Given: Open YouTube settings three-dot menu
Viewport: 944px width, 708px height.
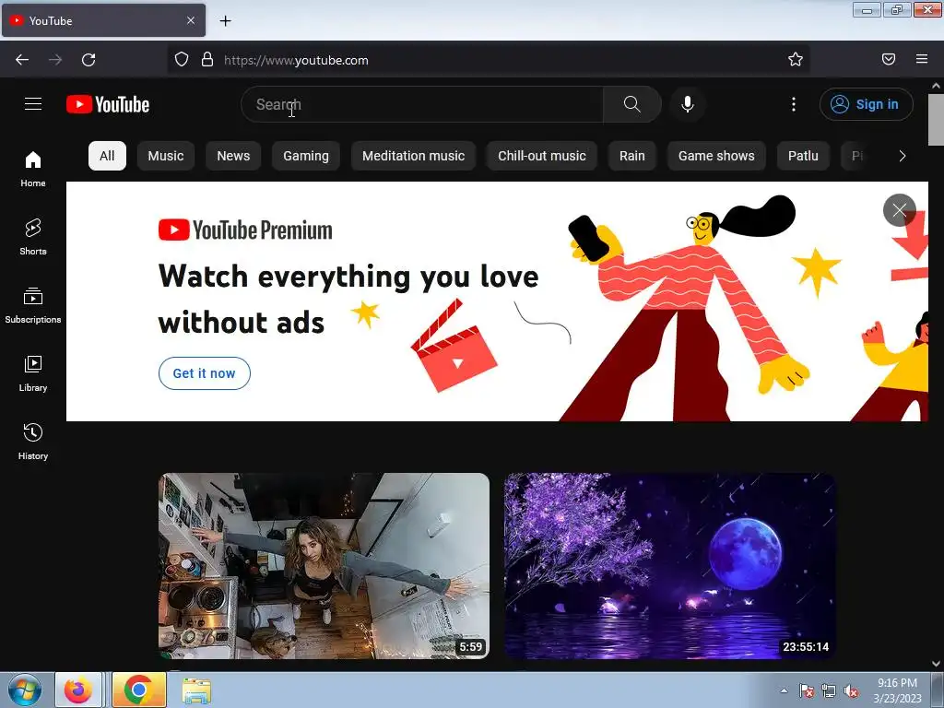Looking at the screenshot, I should (794, 104).
